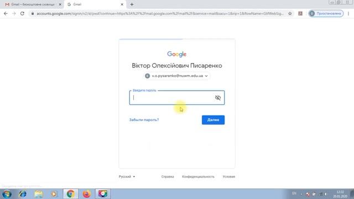View site info via the lock icon
Viewport: 354px width, 199px height.
click(33, 13)
